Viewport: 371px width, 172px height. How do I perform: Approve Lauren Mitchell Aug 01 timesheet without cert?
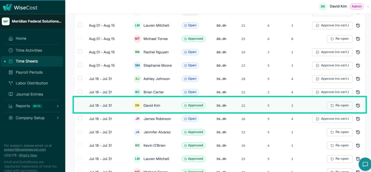point(332,25)
